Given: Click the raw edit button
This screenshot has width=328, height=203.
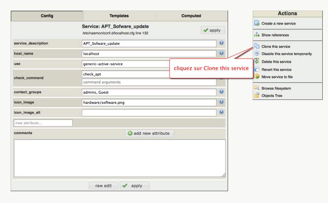Looking at the screenshot, I should tap(103, 186).
